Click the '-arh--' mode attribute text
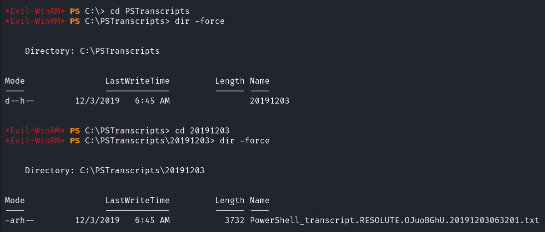545x232 pixels. point(20,221)
